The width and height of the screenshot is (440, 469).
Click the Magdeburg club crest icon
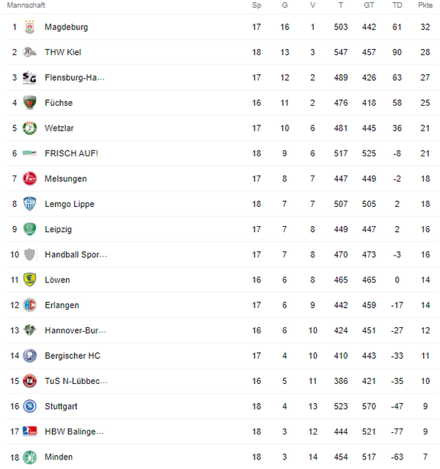29,27
